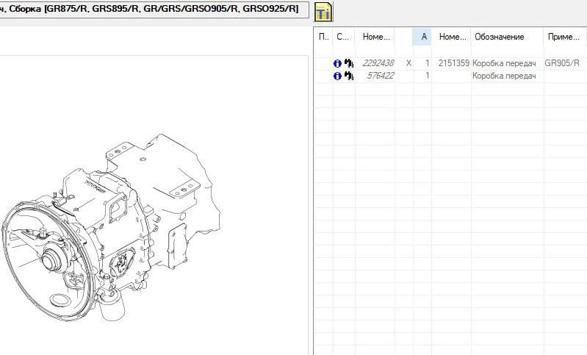Screen dimensions: 587x355
Task: Click quantity 1 in row 2292438
Action: pyautogui.click(x=427, y=63)
